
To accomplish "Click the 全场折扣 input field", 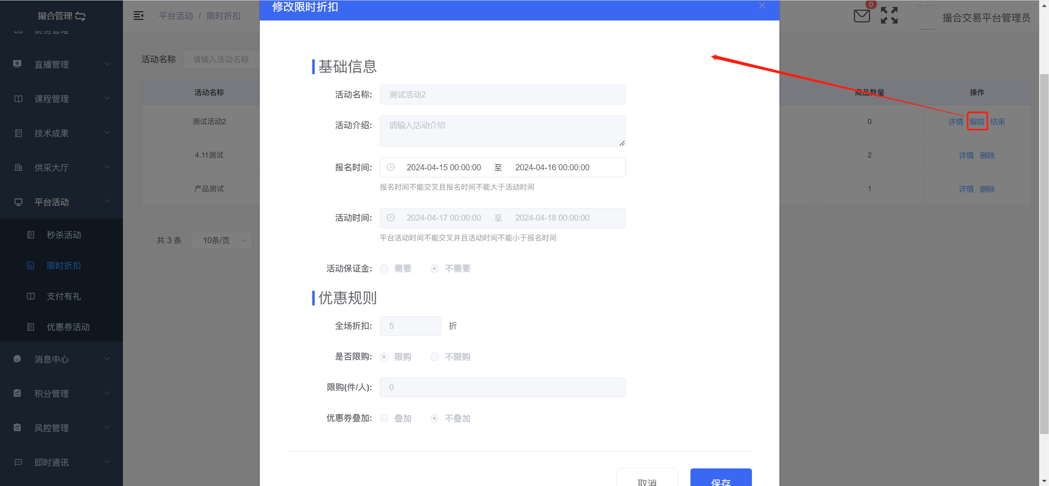I will 410,326.
